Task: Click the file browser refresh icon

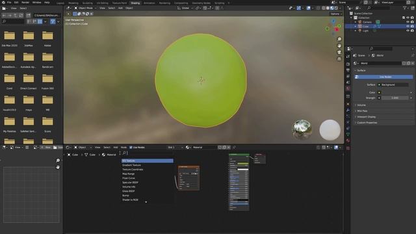Action: click(21, 16)
